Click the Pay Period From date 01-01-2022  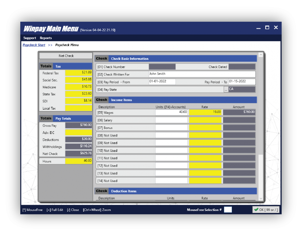pyautogui.click(x=162, y=82)
